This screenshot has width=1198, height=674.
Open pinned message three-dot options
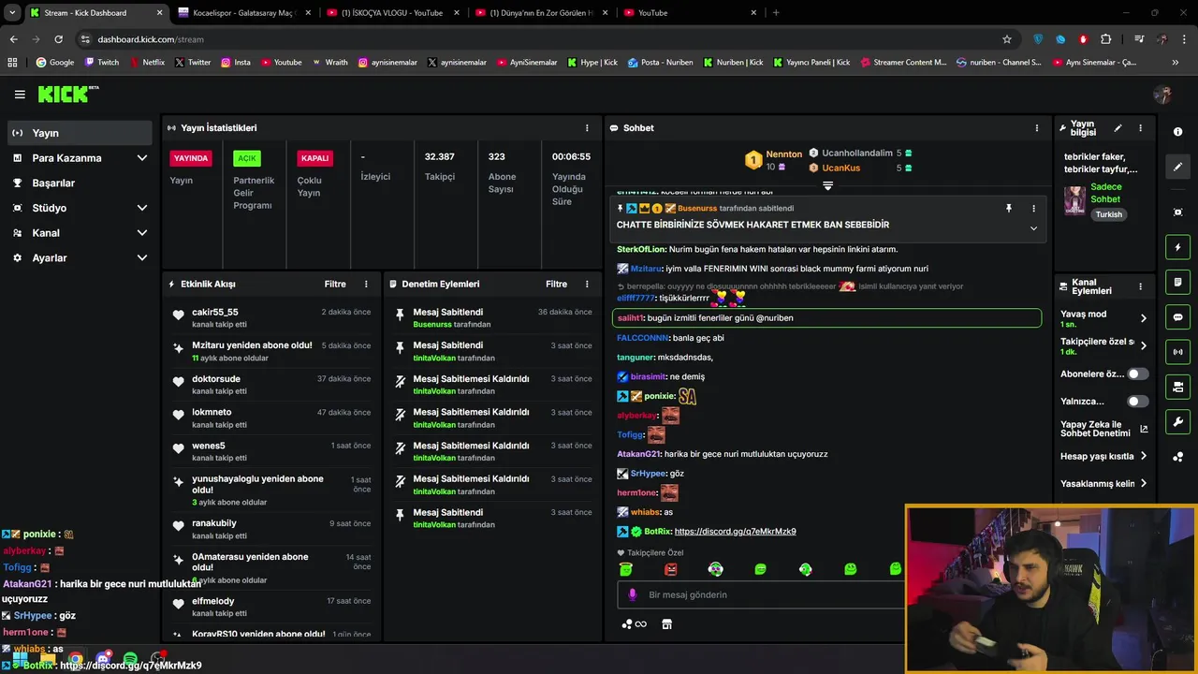1033,209
